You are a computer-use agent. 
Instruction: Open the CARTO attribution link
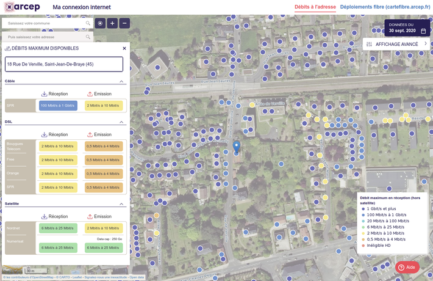pos(63,277)
